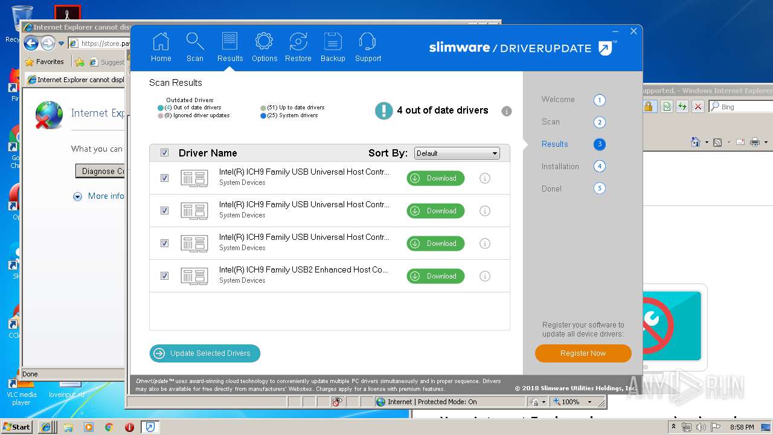
Task: Open Opera from the taskbar
Action: click(129, 427)
